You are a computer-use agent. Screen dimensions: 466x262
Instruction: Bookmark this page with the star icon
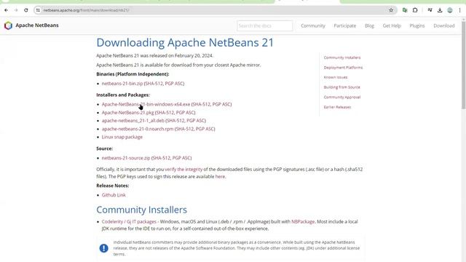point(391,10)
